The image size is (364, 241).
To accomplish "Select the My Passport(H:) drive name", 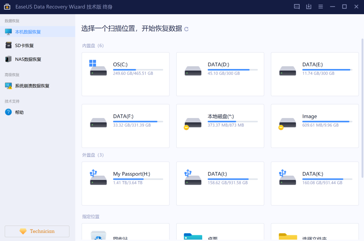I will [132, 174].
